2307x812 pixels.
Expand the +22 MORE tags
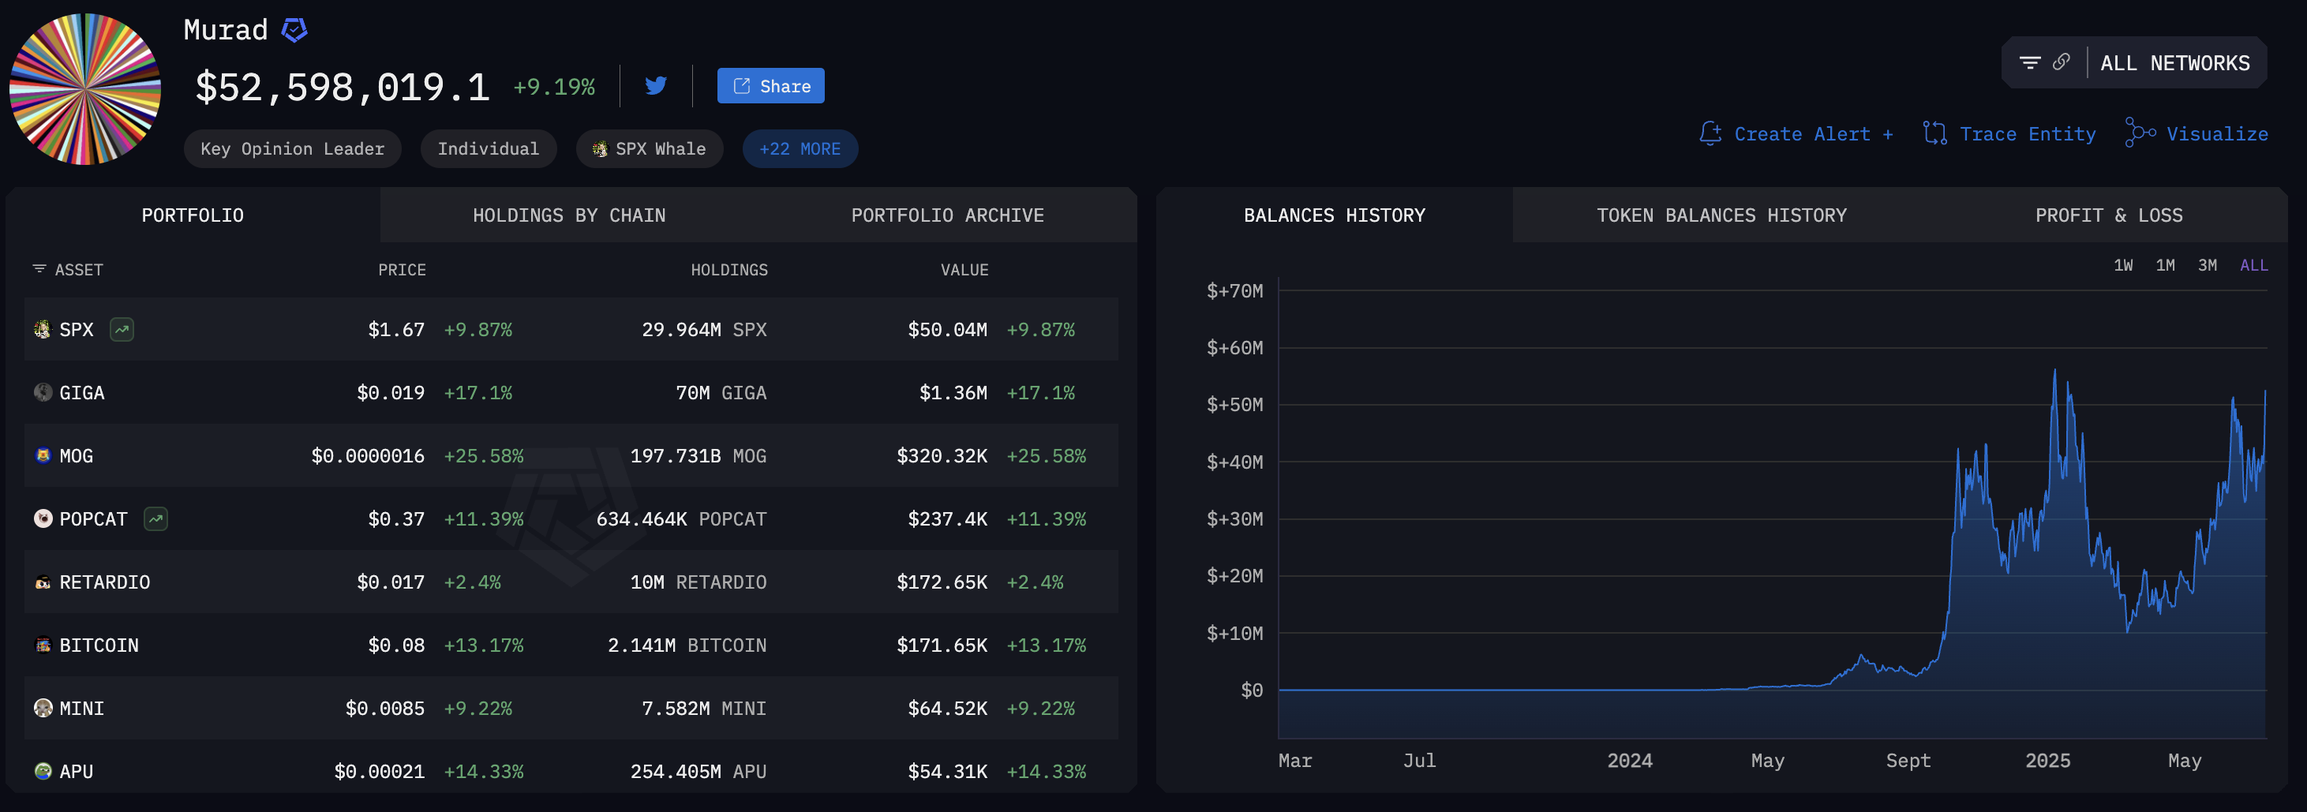[800, 148]
